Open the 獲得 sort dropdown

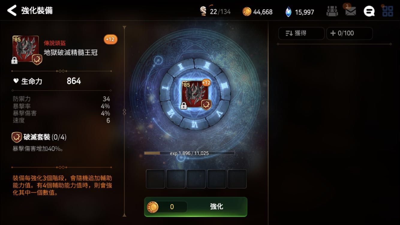point(301,33)
